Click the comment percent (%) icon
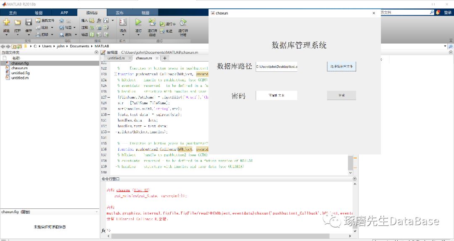The image size is (454, 241). 92,28
